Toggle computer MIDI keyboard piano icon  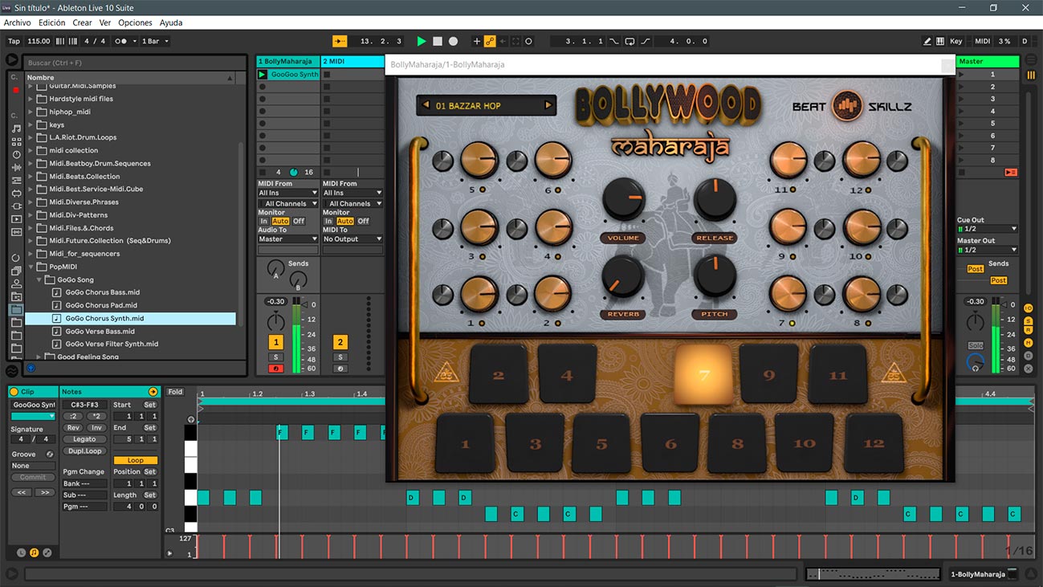tap(939, 41)
